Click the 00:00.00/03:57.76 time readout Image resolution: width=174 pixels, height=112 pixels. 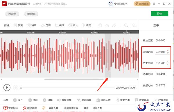[x=126, y=88]
